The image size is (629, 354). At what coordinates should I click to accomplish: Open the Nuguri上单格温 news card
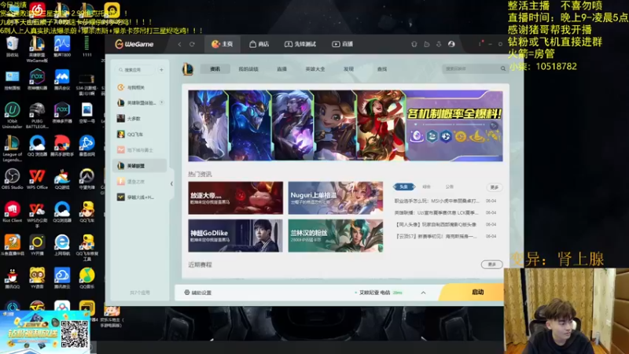point(336,198)
